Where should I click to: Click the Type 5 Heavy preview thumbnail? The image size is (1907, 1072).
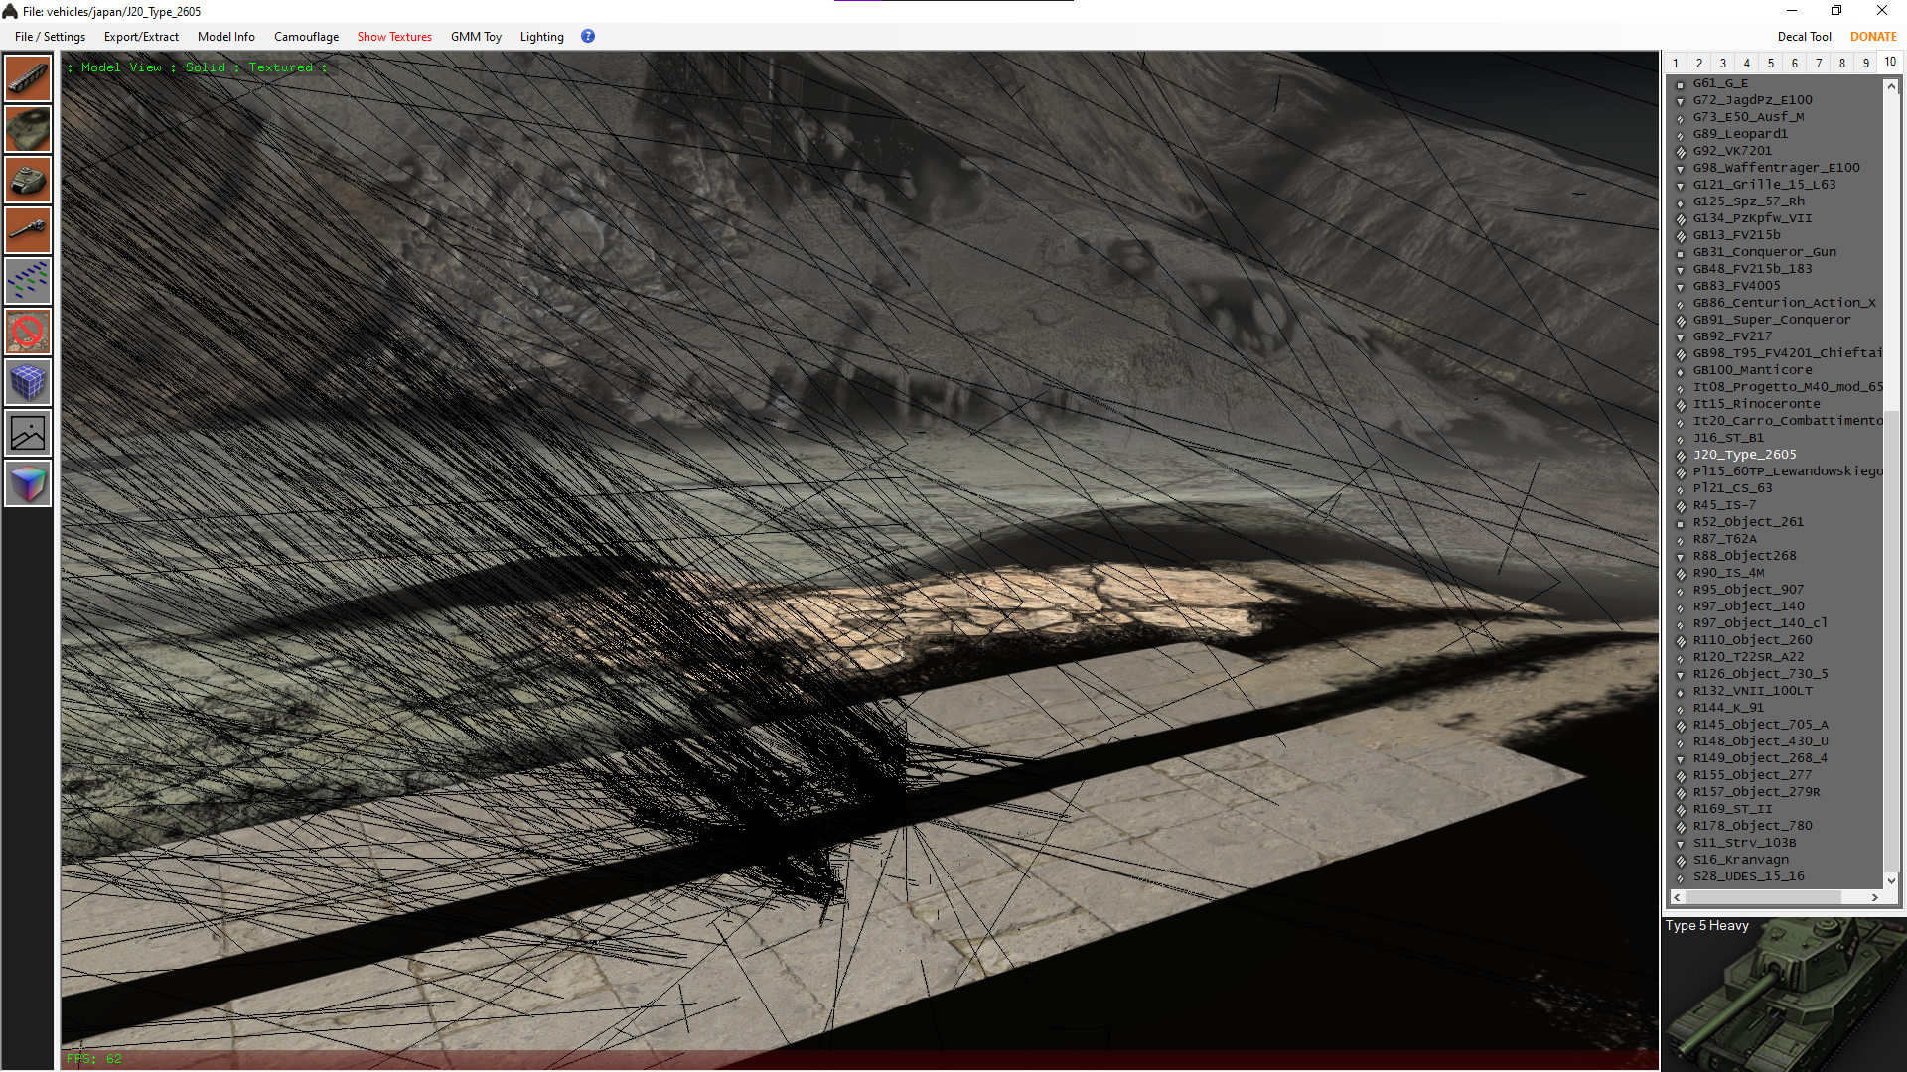[1784, 994]
